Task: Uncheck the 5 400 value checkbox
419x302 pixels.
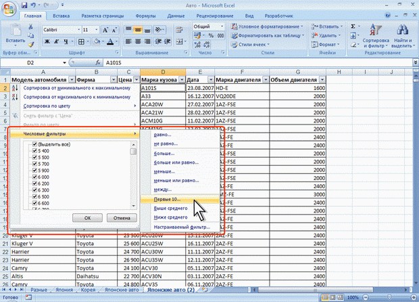Action: click(x=34, y=150)
